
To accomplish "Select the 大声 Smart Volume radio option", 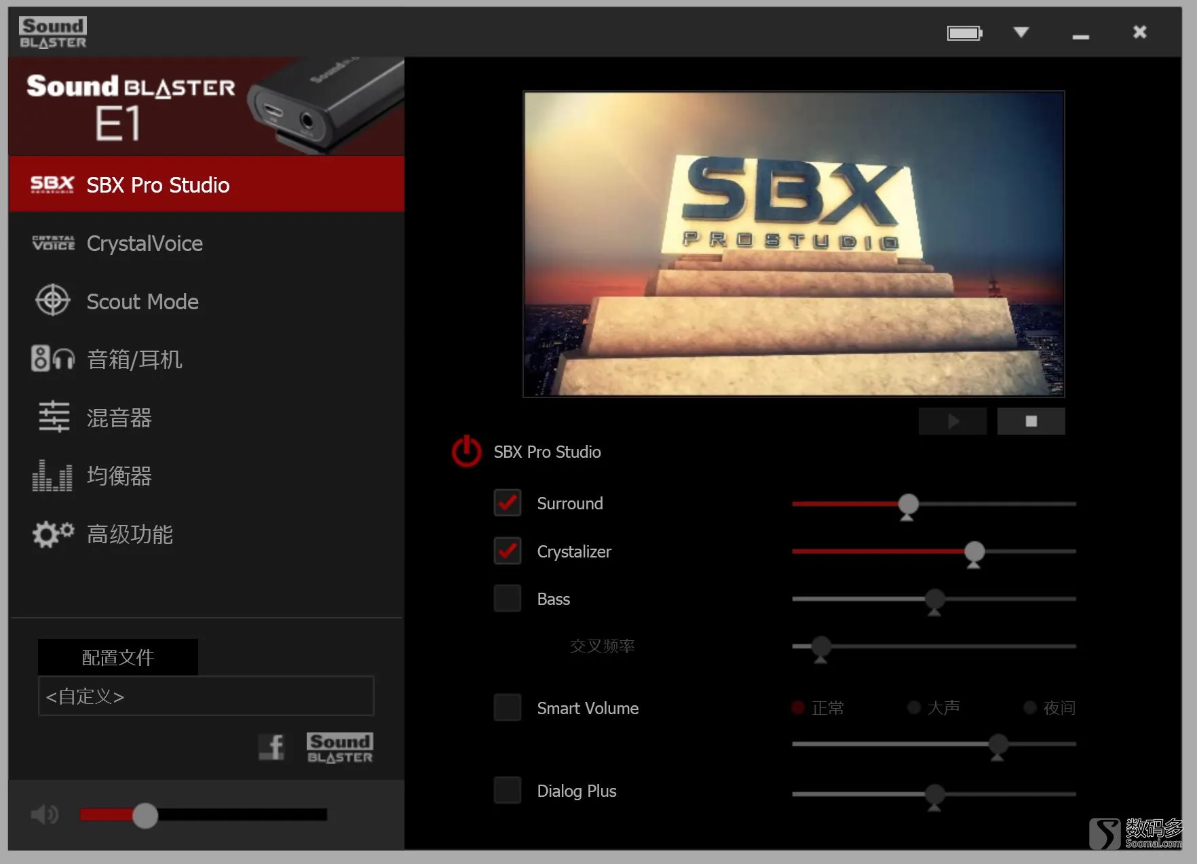I will (x=914, y=708).
